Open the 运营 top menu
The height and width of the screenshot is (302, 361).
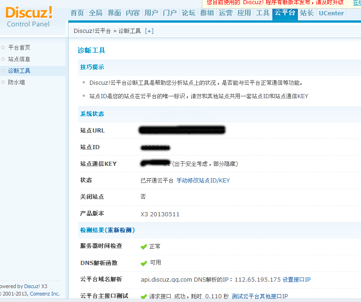coord(226,13)
